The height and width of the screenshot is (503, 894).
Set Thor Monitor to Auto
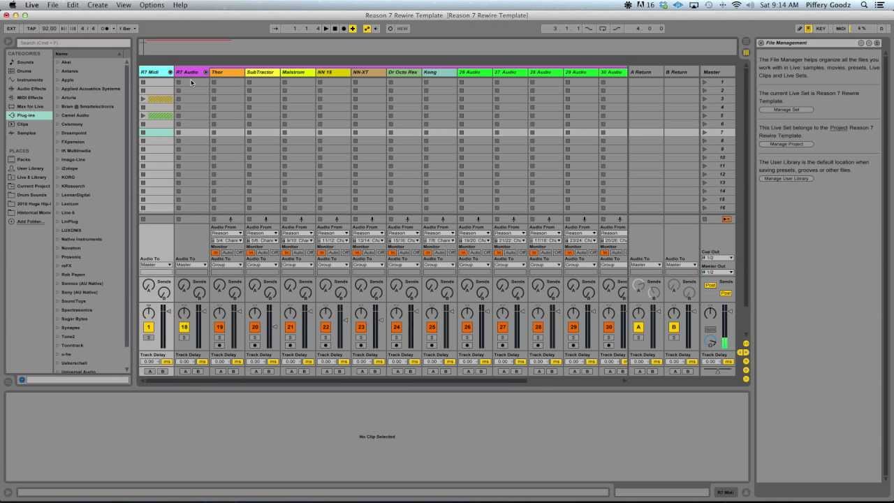coord(228,252)
